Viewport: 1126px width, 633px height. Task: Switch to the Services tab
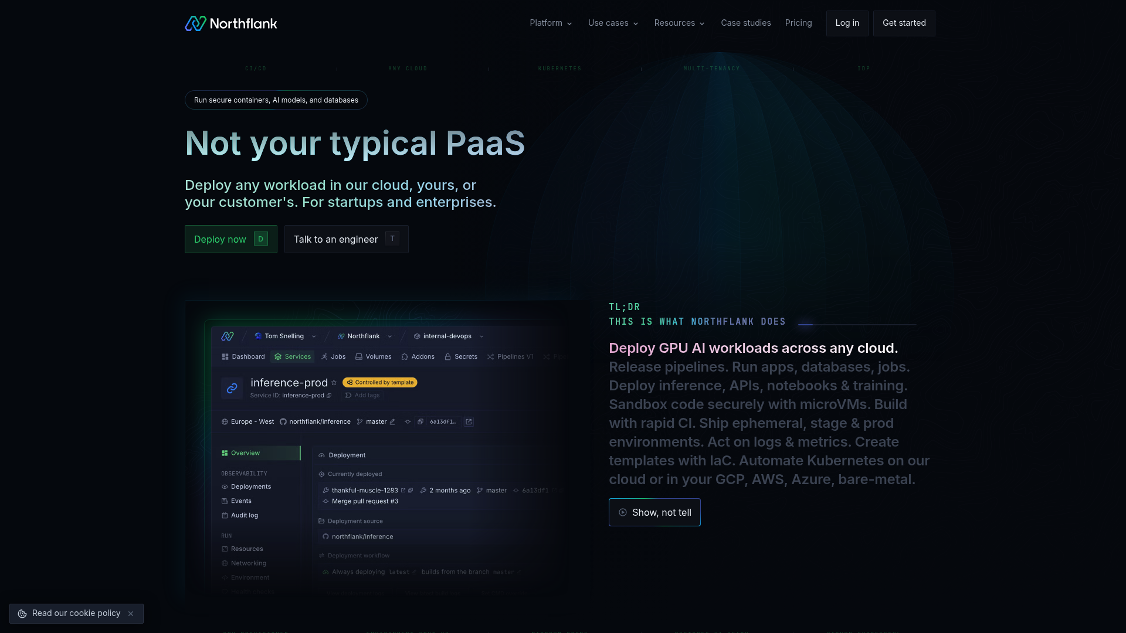(292, 356)
